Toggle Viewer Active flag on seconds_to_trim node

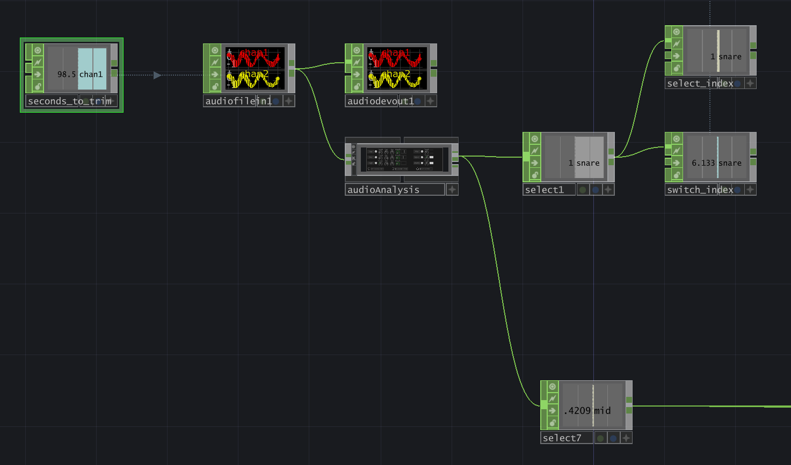click(x=38, y=50)
